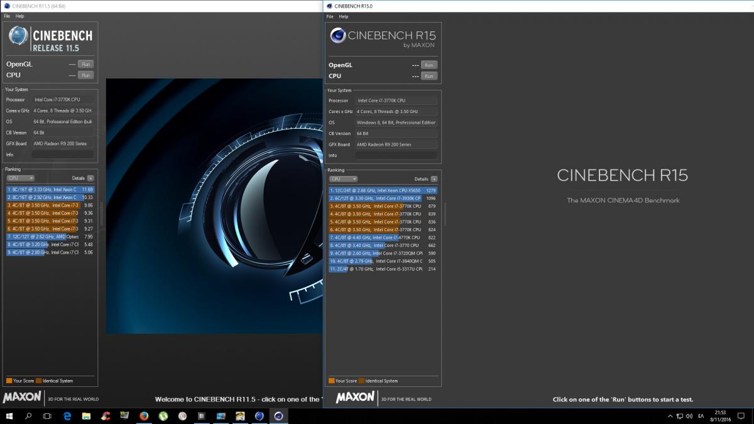754x424 pixels.
Task: Open uTorrent from the taskbar
Action: [163, 416]
